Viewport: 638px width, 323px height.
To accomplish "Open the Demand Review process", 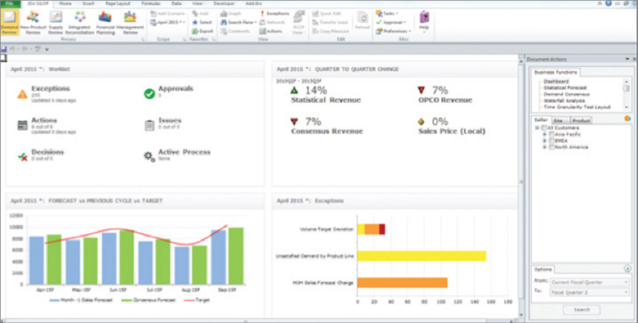I will pos(10,22).
